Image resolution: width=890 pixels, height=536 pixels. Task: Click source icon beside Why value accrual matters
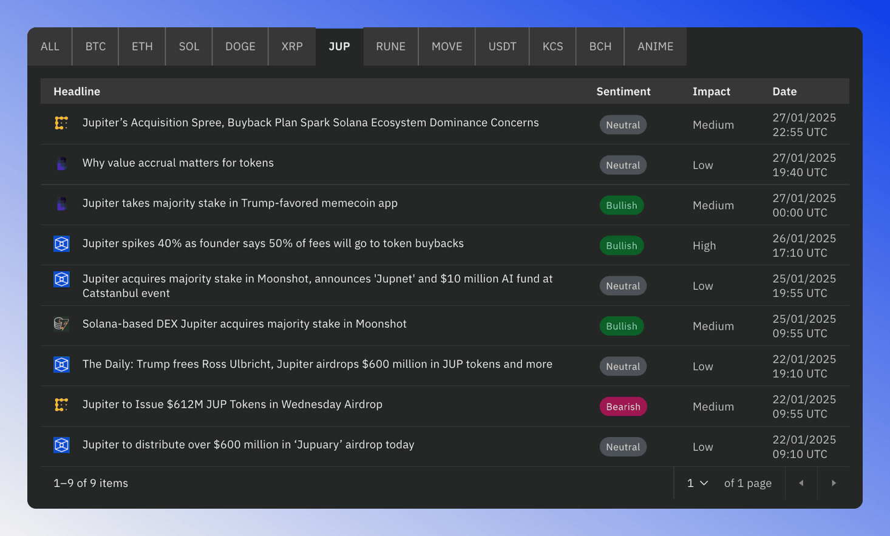pos(61,163)
